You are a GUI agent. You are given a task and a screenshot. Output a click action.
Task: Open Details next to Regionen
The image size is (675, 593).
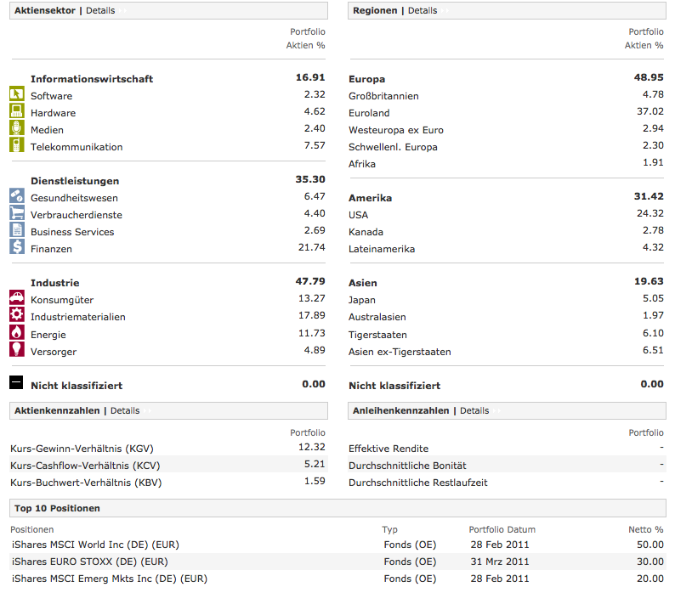tap(423, 11)
